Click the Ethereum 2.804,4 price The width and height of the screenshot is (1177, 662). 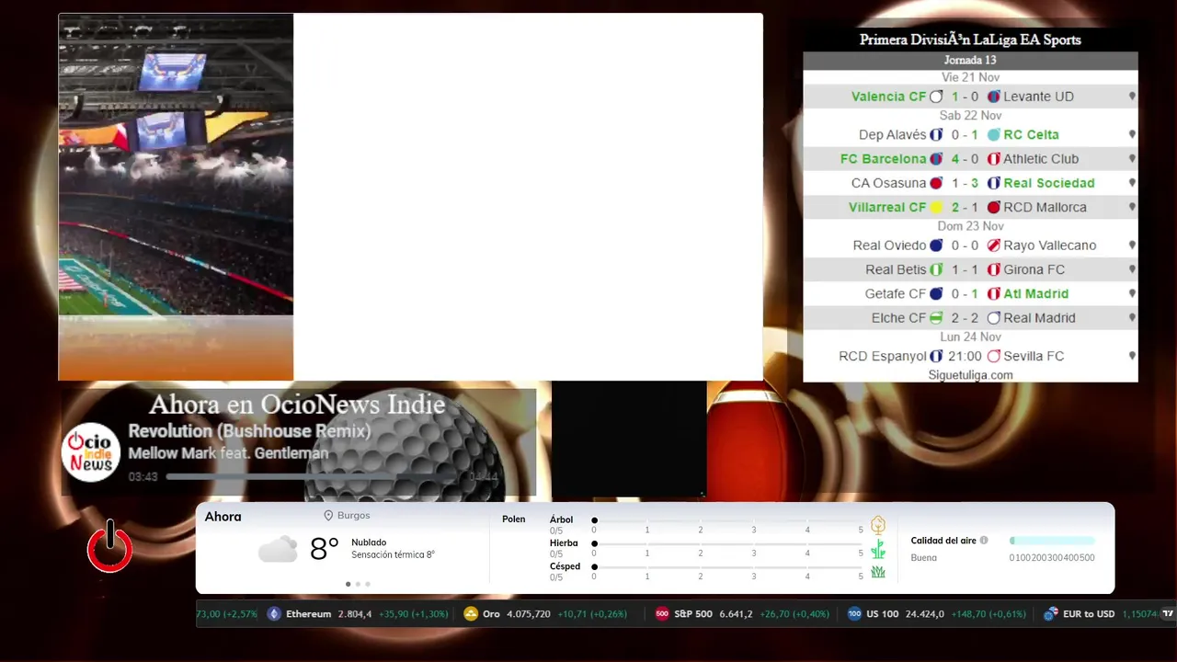(355, 614)
